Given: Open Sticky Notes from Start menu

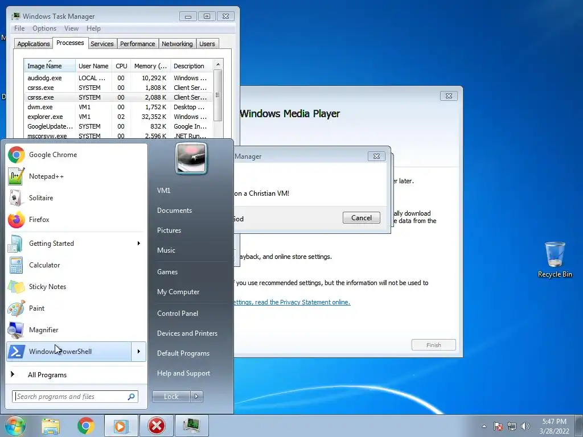Looking at the screenshot, I should 77,287.
